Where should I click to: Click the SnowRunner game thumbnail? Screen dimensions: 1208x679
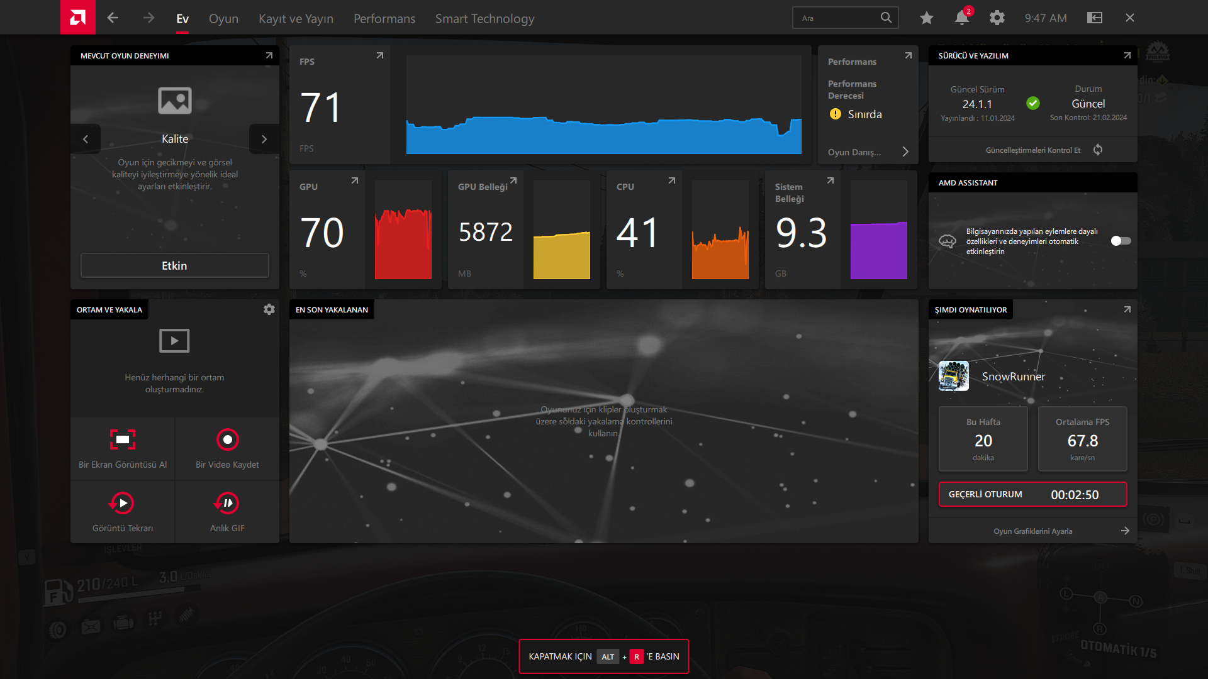(x=954, y=376)
